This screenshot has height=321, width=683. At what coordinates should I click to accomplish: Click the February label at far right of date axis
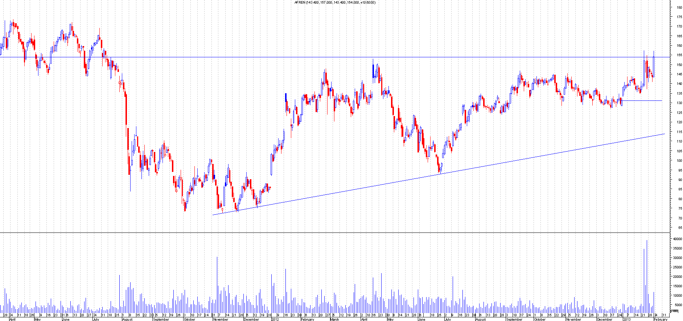[x=660, y=319]
